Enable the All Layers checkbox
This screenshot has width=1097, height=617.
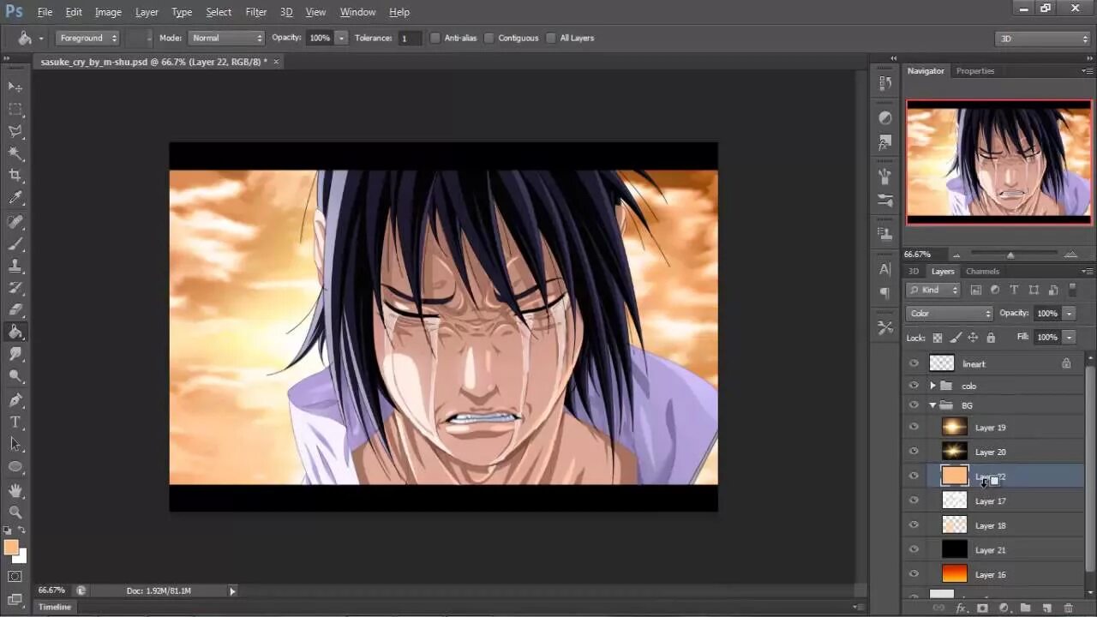point(551,38)
